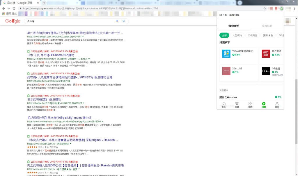The width and height of the screenshot is (298, 176).
Task: Open 類別 categories grid icon
Action: coord(250,105)
